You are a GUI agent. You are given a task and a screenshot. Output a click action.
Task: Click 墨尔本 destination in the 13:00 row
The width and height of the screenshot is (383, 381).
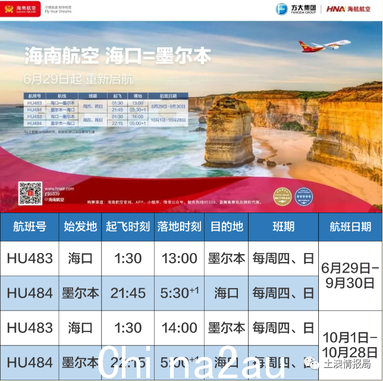point(227,258)
